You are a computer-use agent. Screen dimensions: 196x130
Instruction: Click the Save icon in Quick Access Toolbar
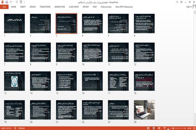pos(7,2)
